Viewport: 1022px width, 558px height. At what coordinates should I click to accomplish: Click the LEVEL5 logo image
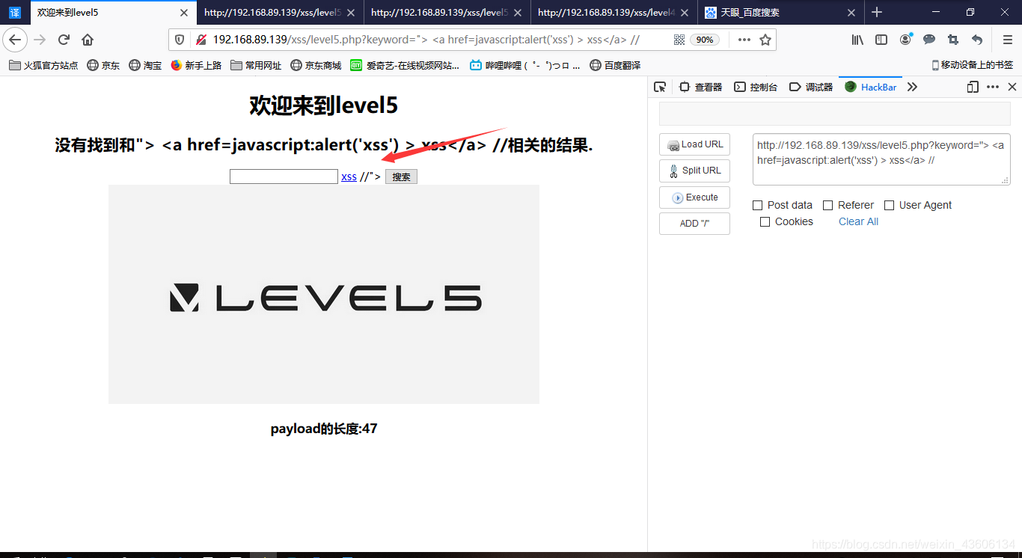pos(324,294)
